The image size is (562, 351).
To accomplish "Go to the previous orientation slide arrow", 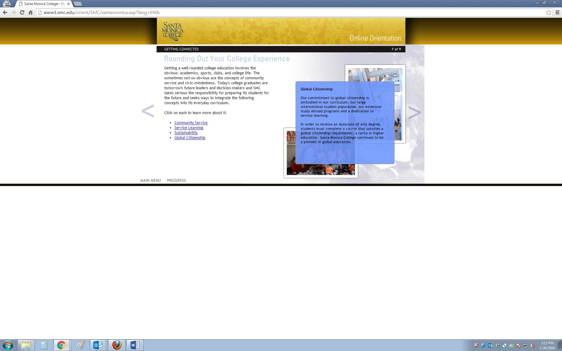I will [148, 111].
